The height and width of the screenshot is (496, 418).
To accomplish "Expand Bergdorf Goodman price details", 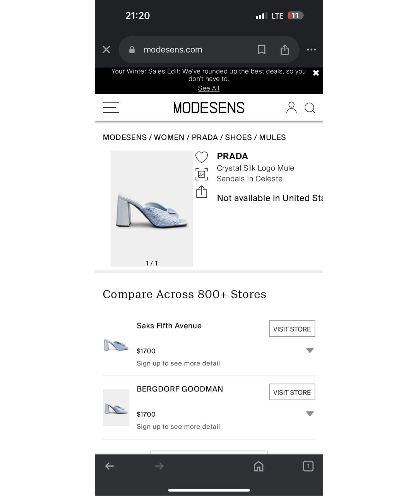I will click(310, 414).
